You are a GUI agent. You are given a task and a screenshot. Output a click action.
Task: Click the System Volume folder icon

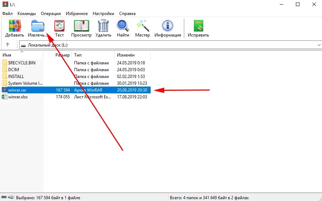5,83
